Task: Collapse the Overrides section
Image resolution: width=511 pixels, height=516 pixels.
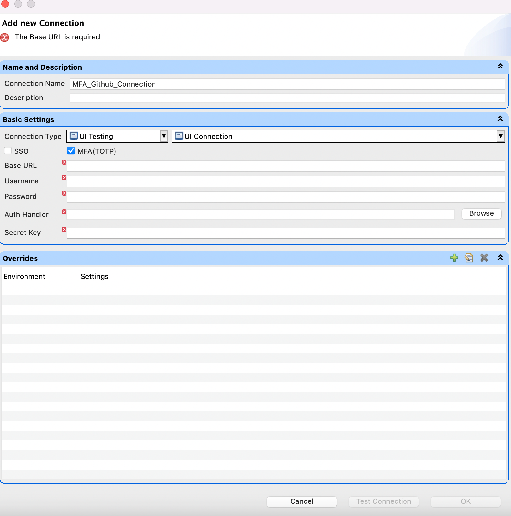Action: point(500,257)
